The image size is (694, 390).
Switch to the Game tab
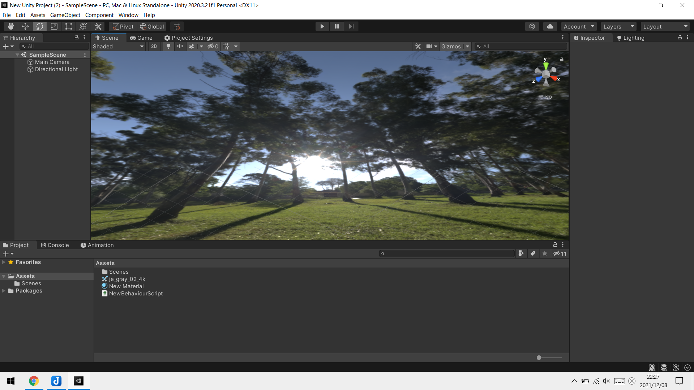[141, 38]
